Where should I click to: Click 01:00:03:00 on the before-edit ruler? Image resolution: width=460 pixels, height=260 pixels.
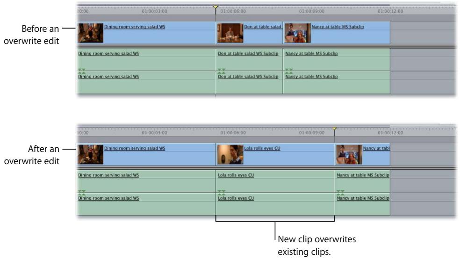pyautogui.click(x=154, y=11)
